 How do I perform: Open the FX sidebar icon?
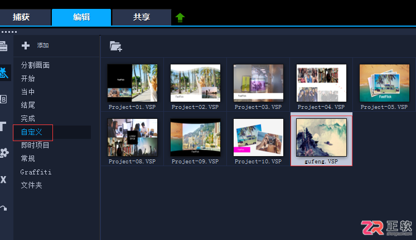3,180
